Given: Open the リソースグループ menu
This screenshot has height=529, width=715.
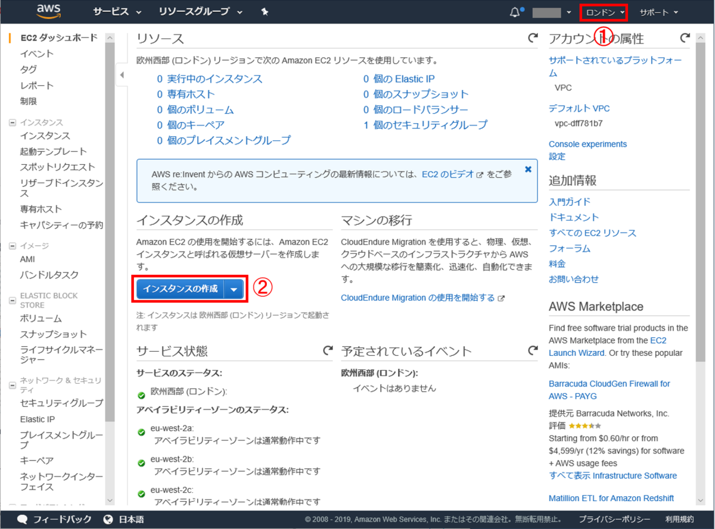Looking at the screenshot, I should [x=201, y=12].
